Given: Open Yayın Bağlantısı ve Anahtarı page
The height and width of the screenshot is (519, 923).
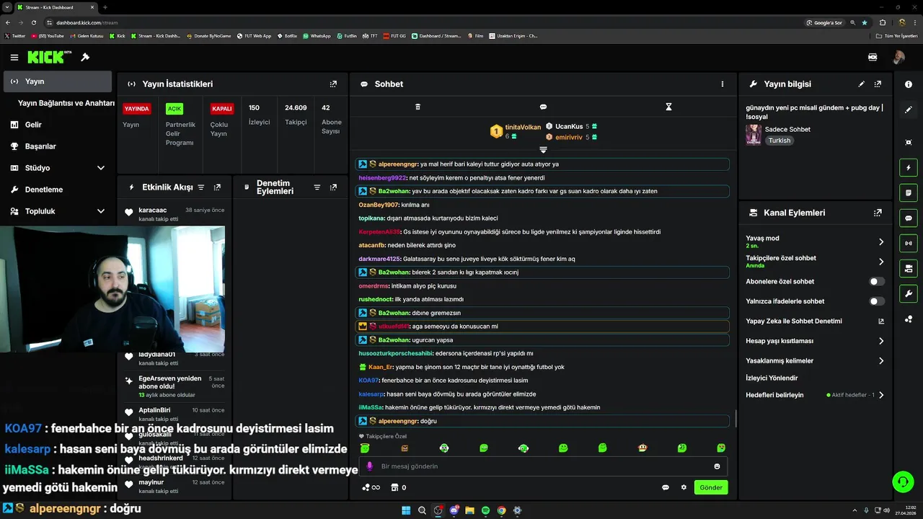Looking at the screenshot, I should (x=66, y=103).
